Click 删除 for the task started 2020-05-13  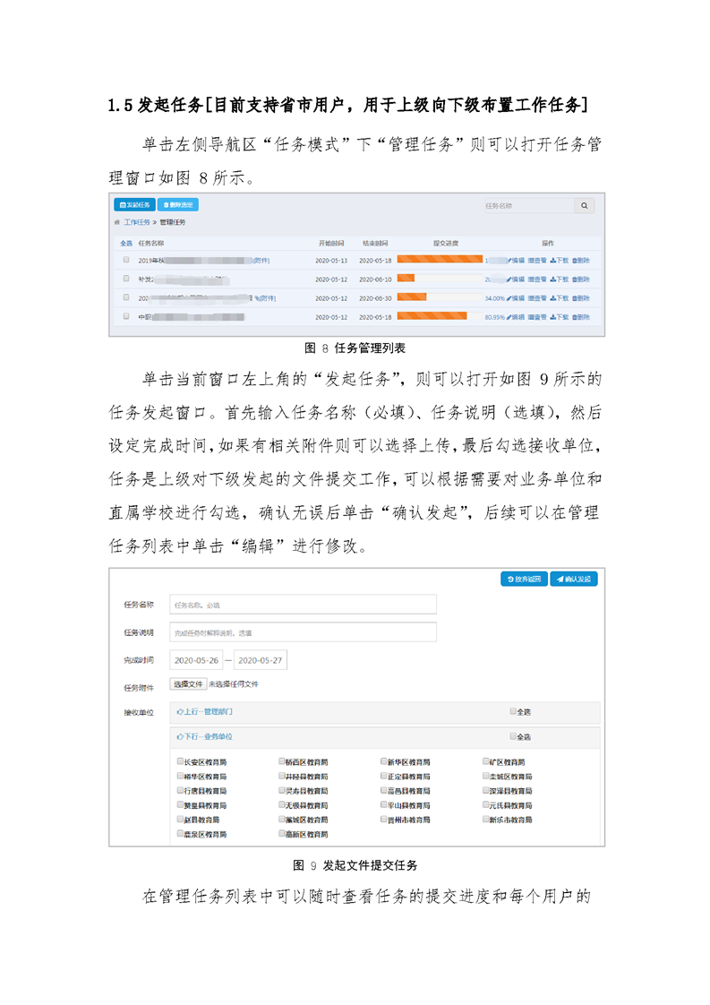581,261
